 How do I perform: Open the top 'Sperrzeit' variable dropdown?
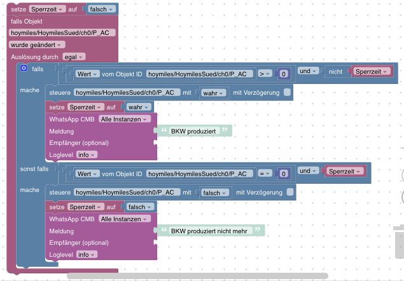click(x=48, y=10)
